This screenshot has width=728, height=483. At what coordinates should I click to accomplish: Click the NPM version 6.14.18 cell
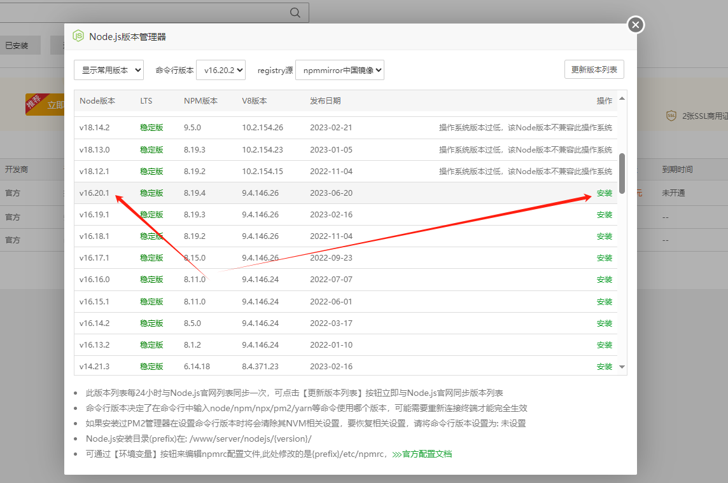pyautogui.click(x=197, y=366)
